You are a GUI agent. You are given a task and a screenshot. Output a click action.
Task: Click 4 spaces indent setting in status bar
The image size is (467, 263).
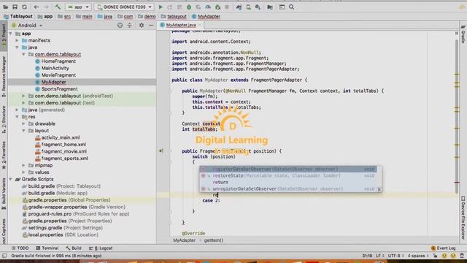tap(418, 256)
